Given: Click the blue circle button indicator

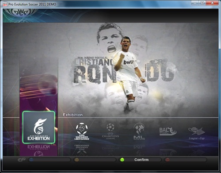Looking at the screenshot, I should (x=31, y=160).
